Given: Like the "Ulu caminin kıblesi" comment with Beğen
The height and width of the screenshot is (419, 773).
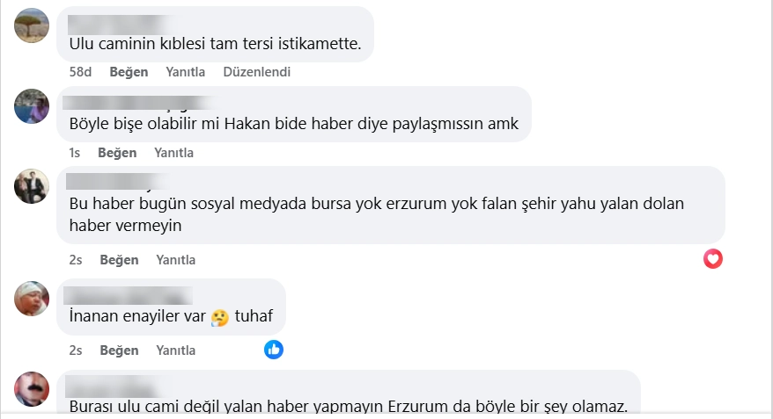Looking at the screenshot, I should click(x=128, y=71).
